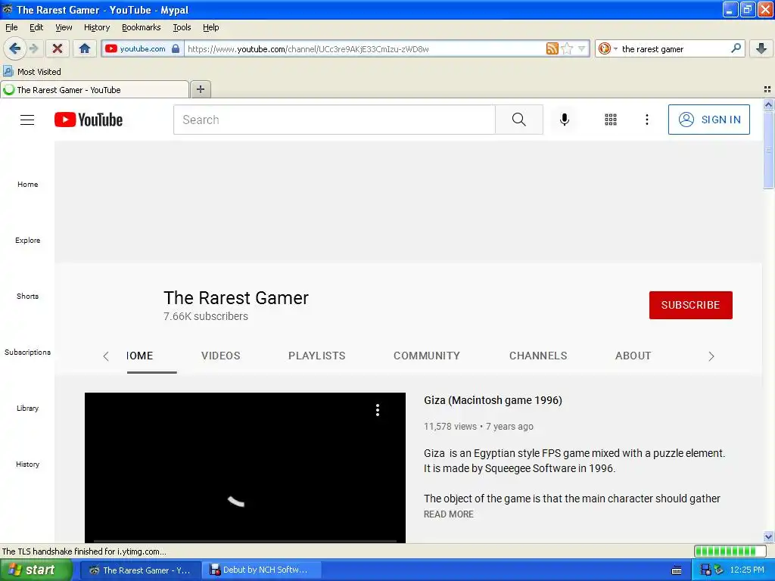Click the SIGN IN button

pos(708,120)
